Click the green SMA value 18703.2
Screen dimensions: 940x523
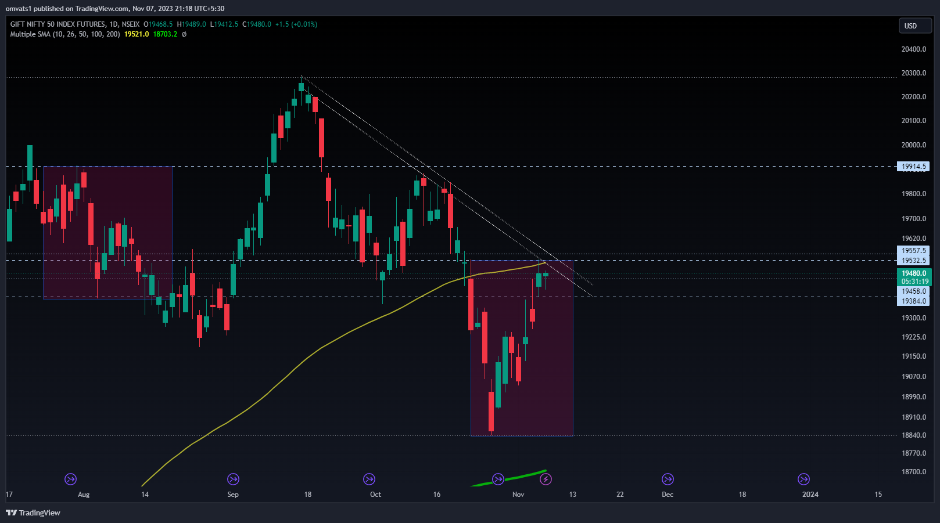165,34
